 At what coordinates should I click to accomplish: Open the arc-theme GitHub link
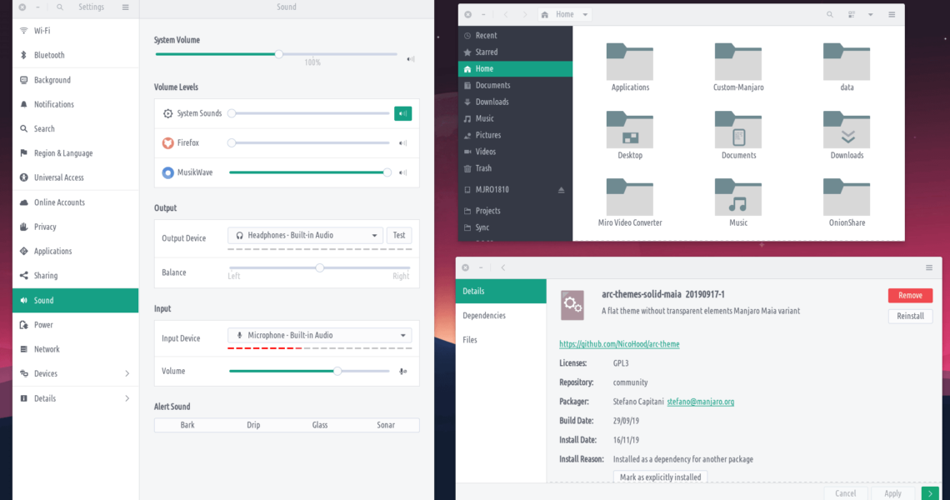click(619, 344)
